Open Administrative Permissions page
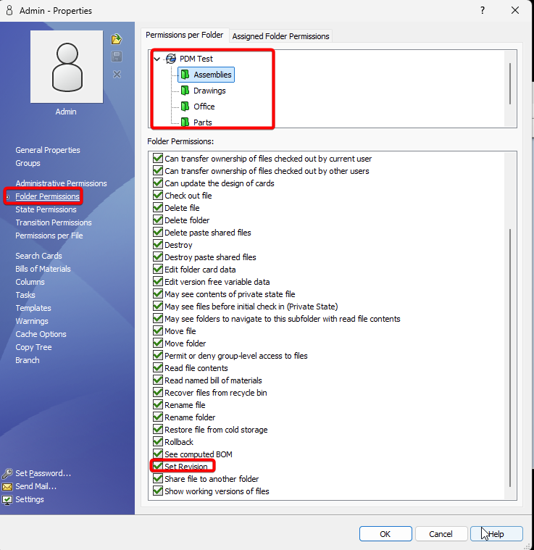This screenshot has height=550, width=534. point(61,183)
